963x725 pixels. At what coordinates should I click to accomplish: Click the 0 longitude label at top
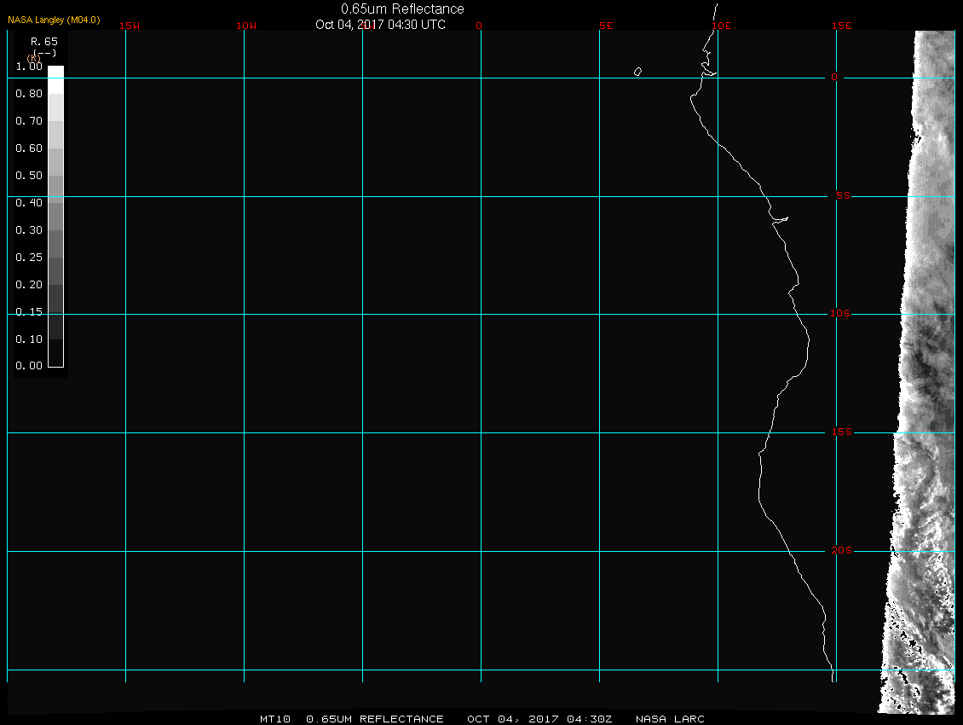[479, 26]
